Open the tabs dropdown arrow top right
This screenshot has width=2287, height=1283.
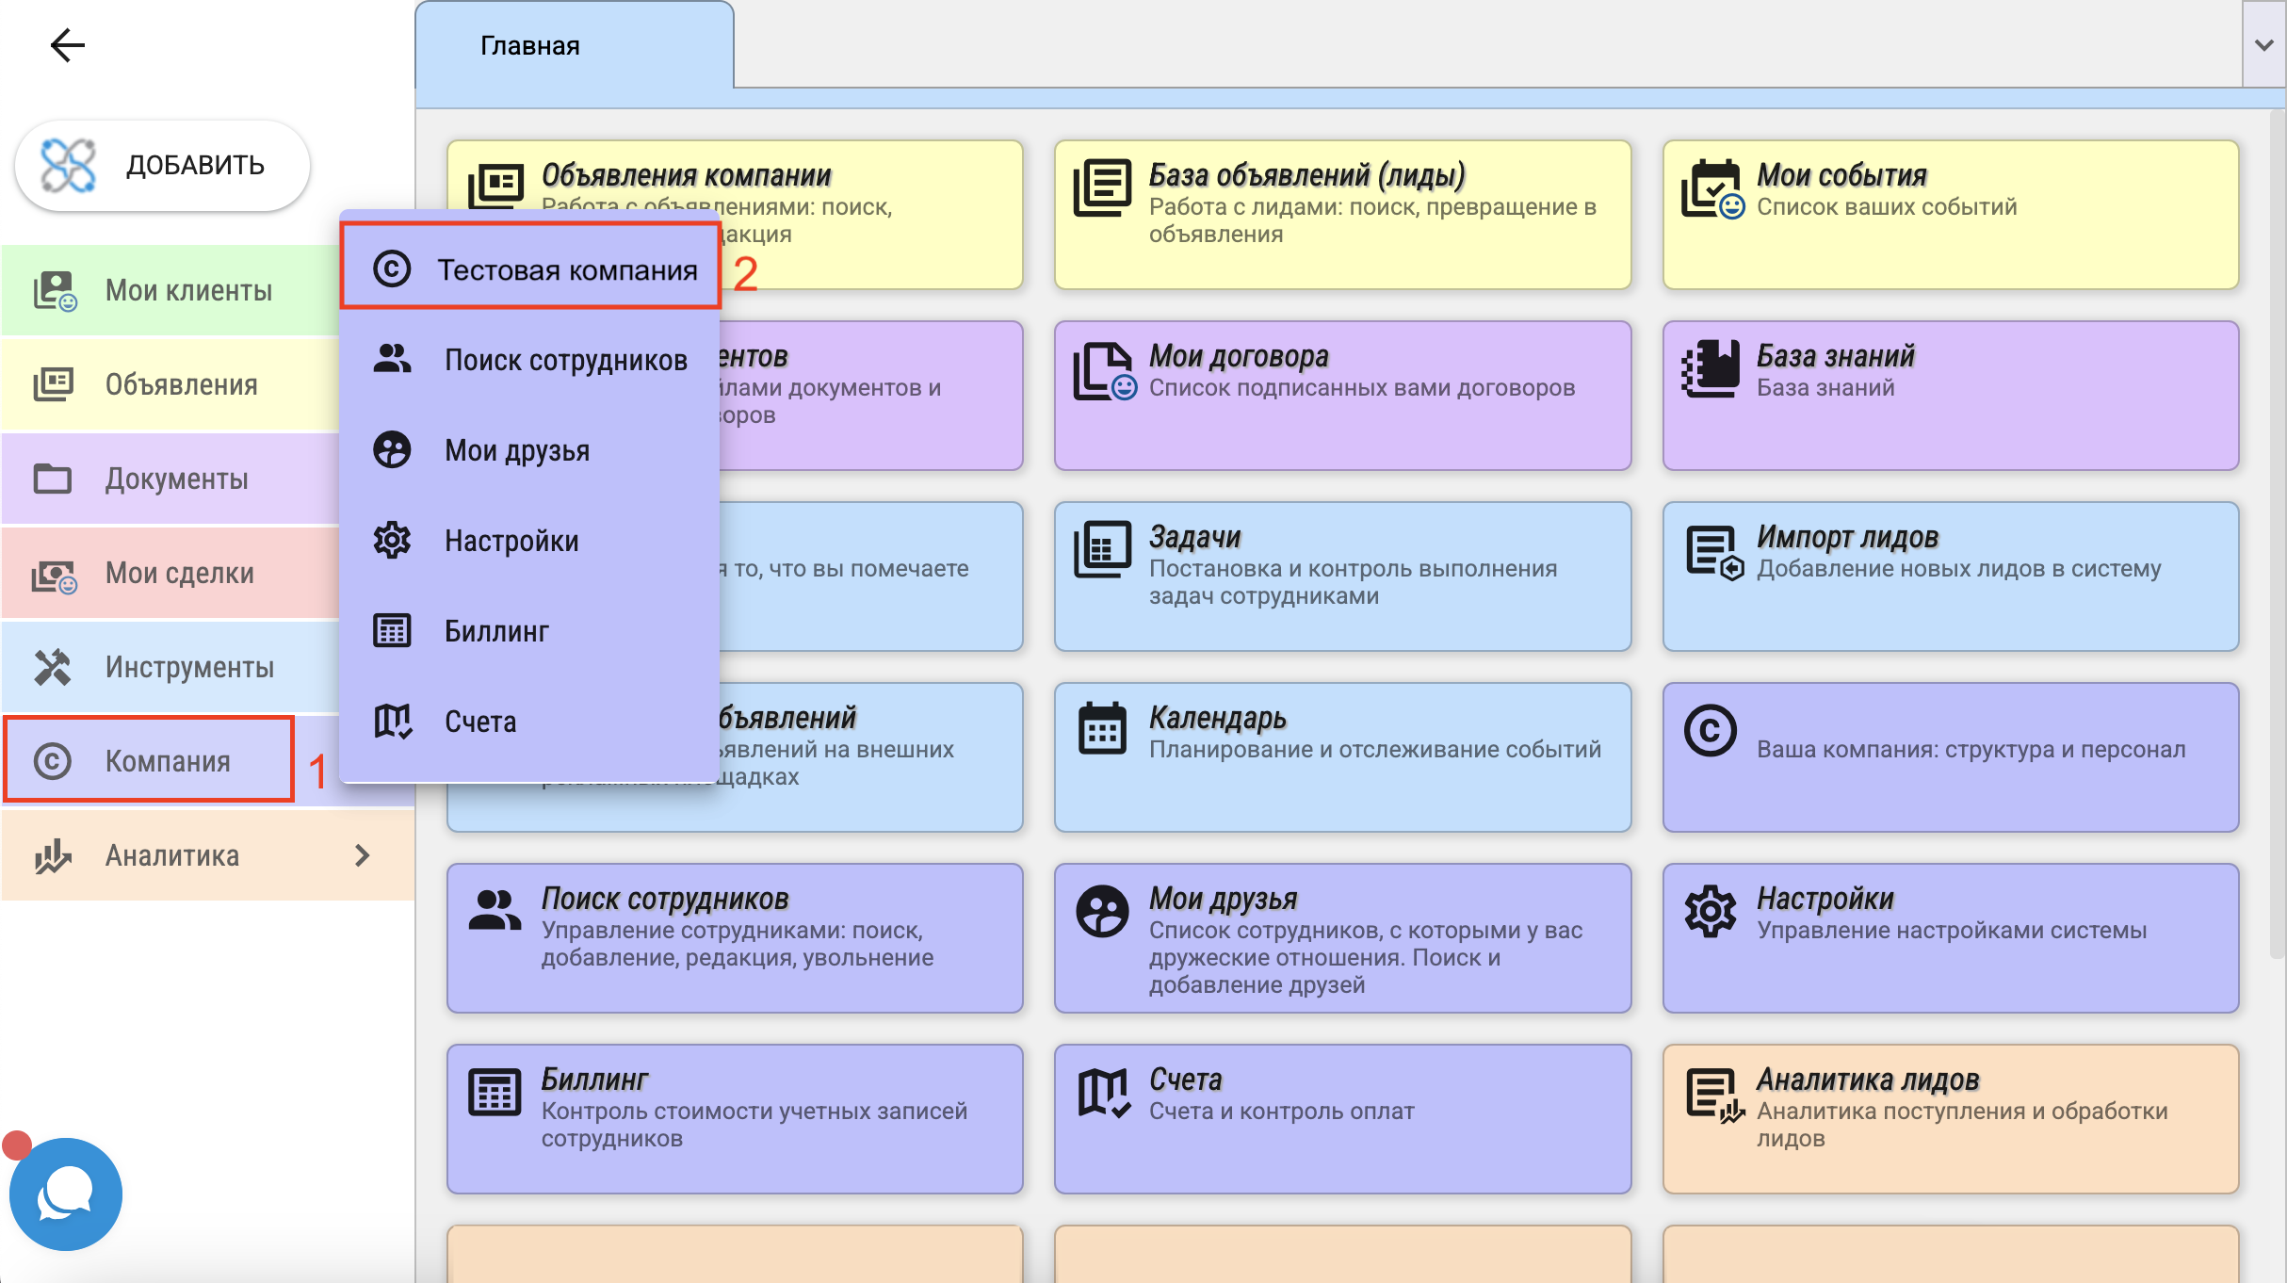tap(2264, 44)
